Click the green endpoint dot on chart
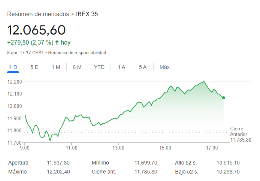 (224, 98)
